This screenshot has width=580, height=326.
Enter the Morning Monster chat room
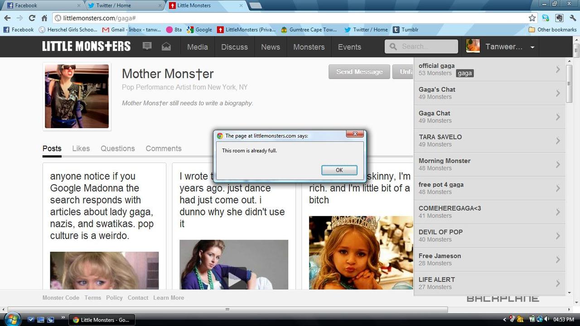click(x=490, y=164)
